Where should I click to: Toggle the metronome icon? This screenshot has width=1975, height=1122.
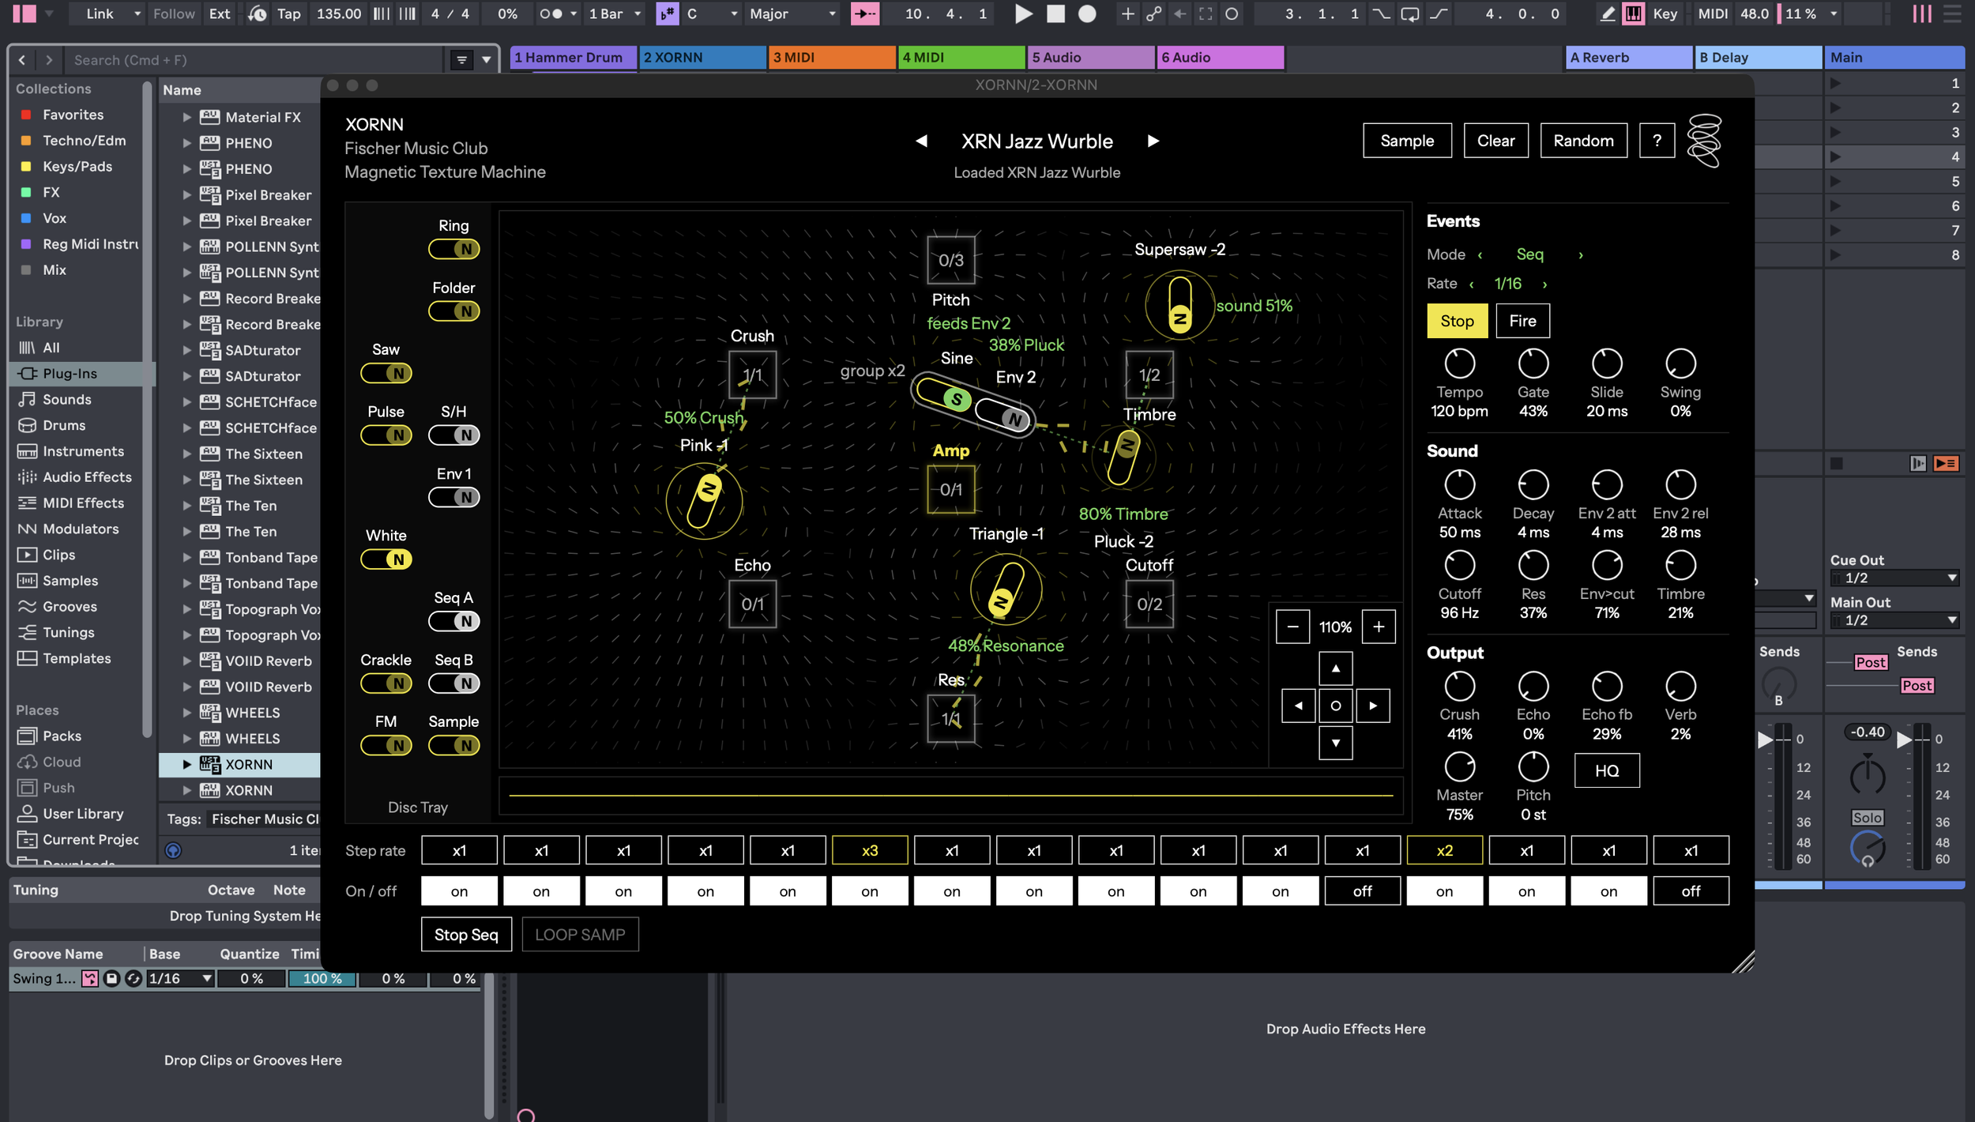[x=551, y=13]
